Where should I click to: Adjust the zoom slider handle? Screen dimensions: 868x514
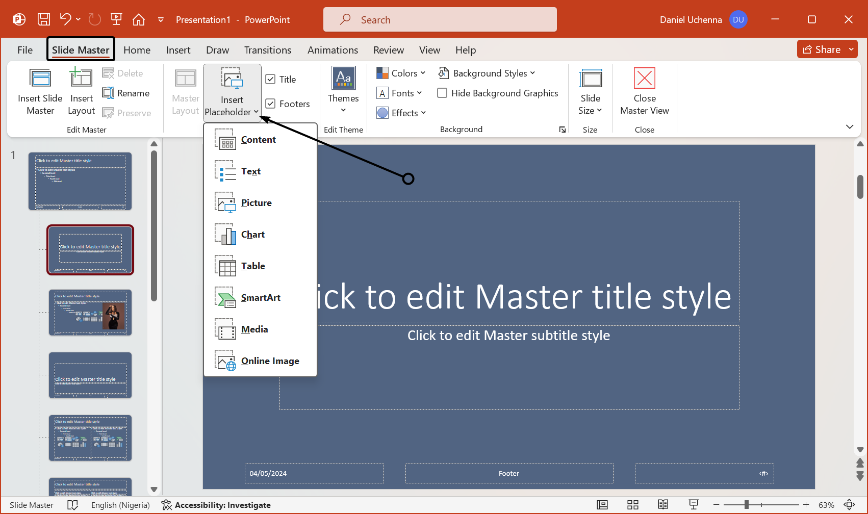point(747,505)
